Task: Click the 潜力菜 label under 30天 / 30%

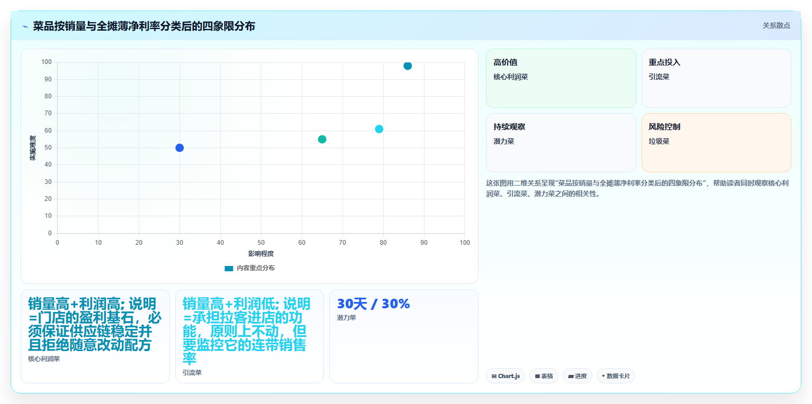Action: click(346, 318)
